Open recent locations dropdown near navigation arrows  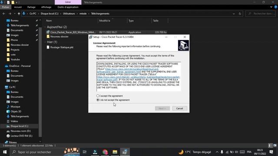(14, 13)
